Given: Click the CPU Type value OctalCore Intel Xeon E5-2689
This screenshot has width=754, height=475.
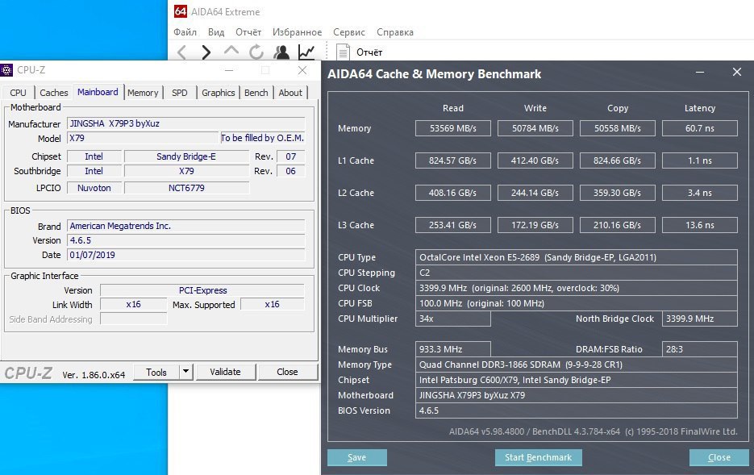Looking at the screenshot, I should point(576,257).
